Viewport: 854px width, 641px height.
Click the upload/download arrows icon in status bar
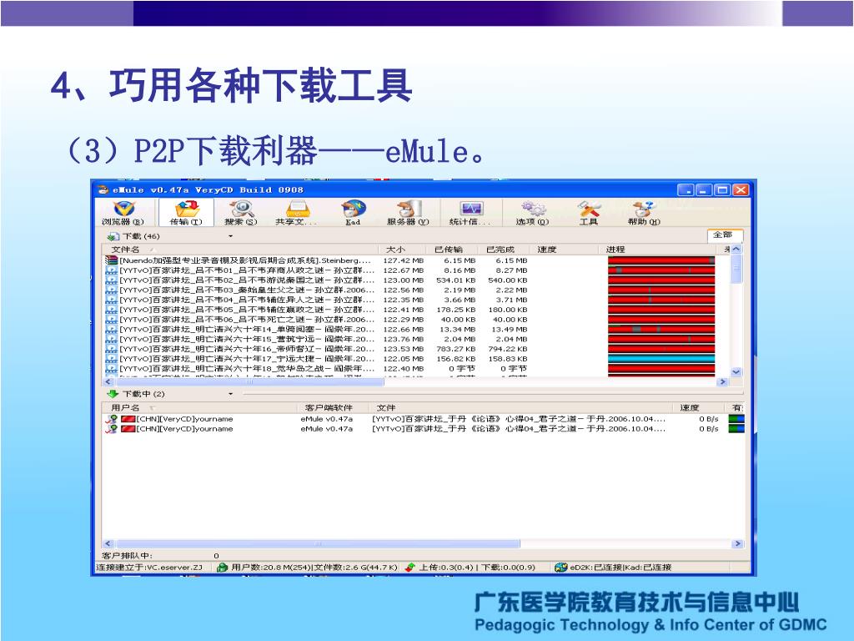(x=410, y=568)
